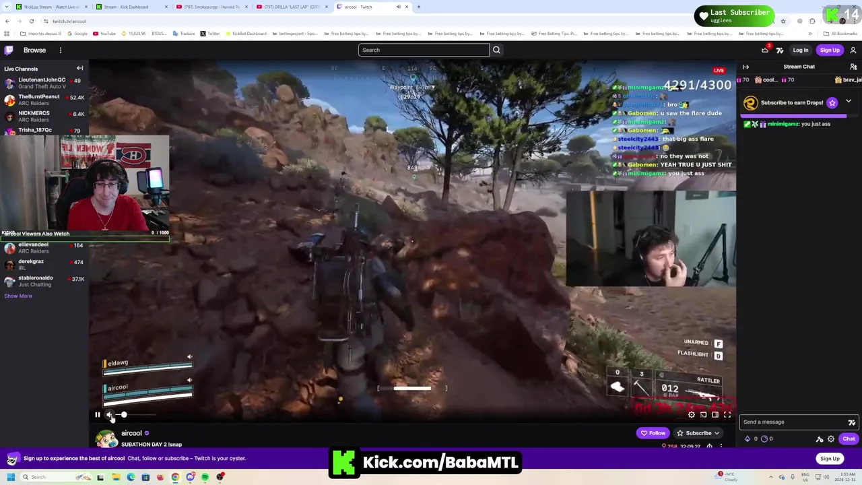Screen dimensions: 862x485
Task: Collapse the Live Channels sidebar
Action: pos(79,68)
